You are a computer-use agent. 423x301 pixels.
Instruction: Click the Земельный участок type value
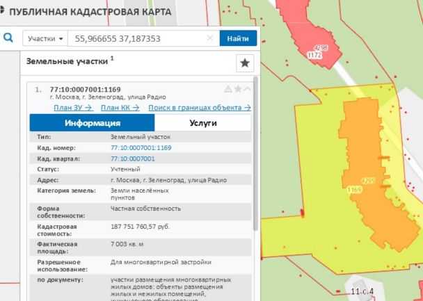point(141,137)
